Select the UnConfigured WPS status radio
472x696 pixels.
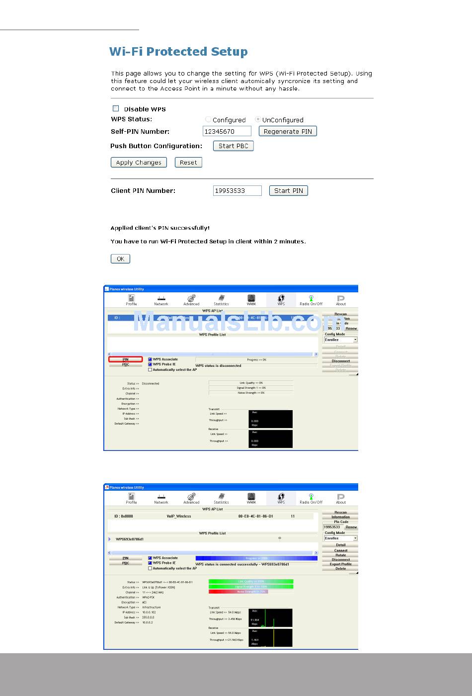pyautogui.click(x=258, y=119)
